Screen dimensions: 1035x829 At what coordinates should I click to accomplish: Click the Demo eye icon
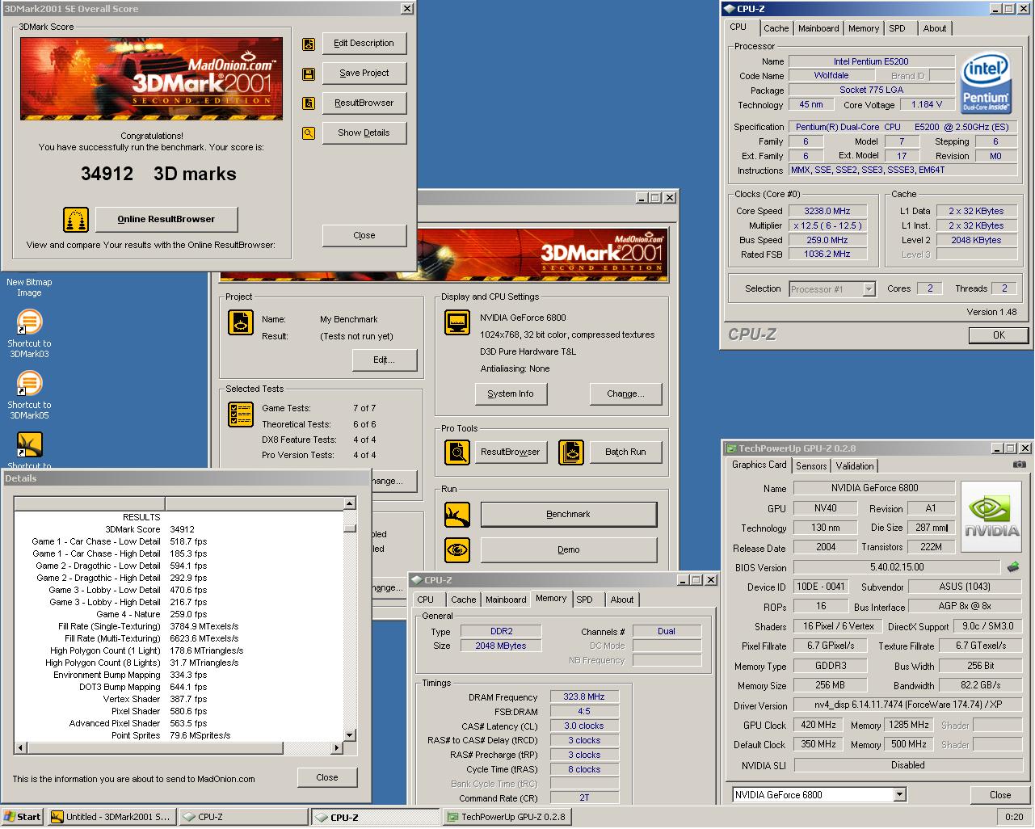(457, 549)
